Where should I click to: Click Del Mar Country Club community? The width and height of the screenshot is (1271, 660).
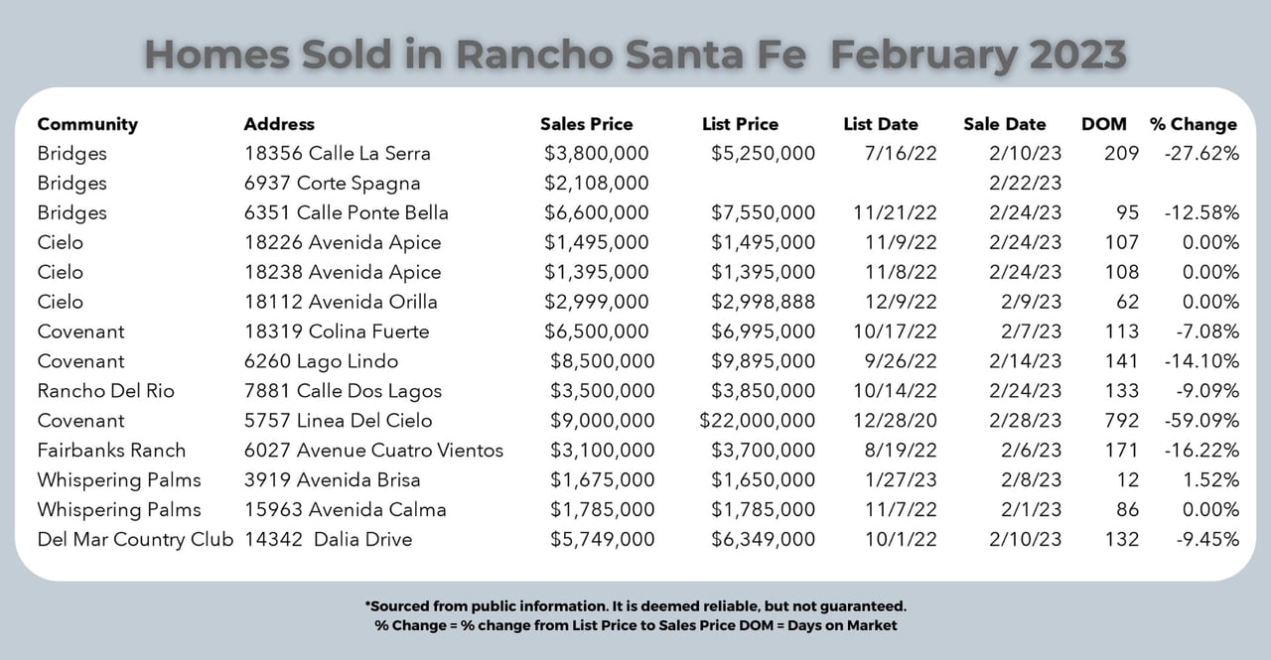[135, 540]
